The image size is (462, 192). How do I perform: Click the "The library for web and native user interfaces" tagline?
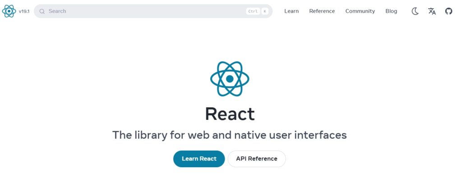230,135
